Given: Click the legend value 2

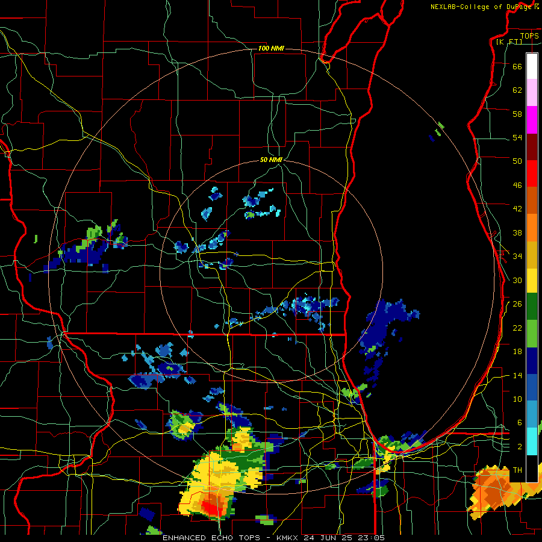Looking at the screenshot, I should pyautogui.click(x=520, y=447).
